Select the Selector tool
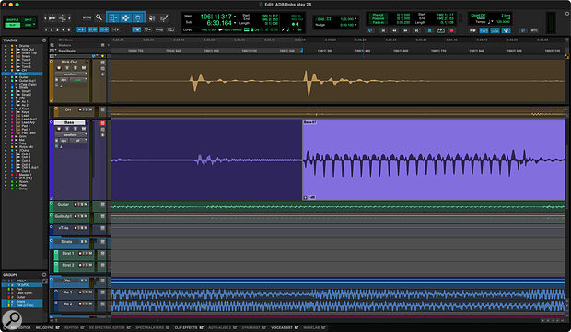 click(x=125, y=17)
